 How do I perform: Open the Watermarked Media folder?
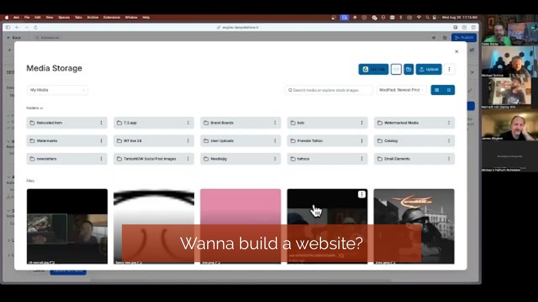click(414, 123)
